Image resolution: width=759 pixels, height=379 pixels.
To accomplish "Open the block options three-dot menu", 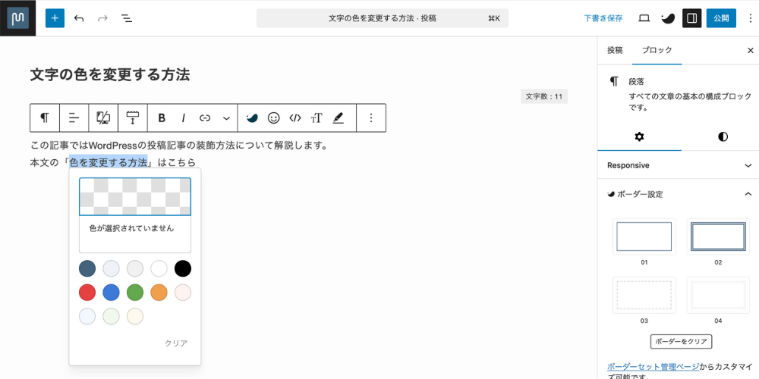I will pos(371,118).
